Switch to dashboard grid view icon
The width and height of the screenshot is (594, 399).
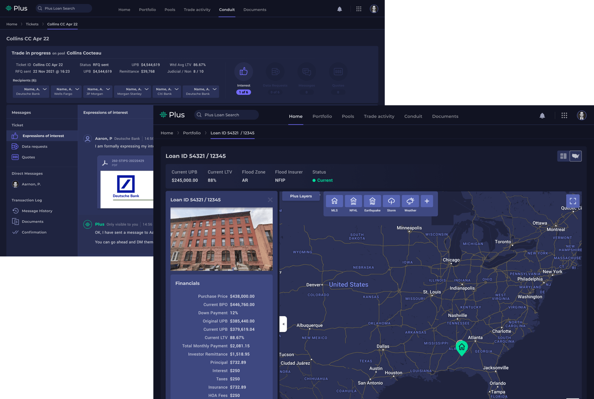point(563,156)
